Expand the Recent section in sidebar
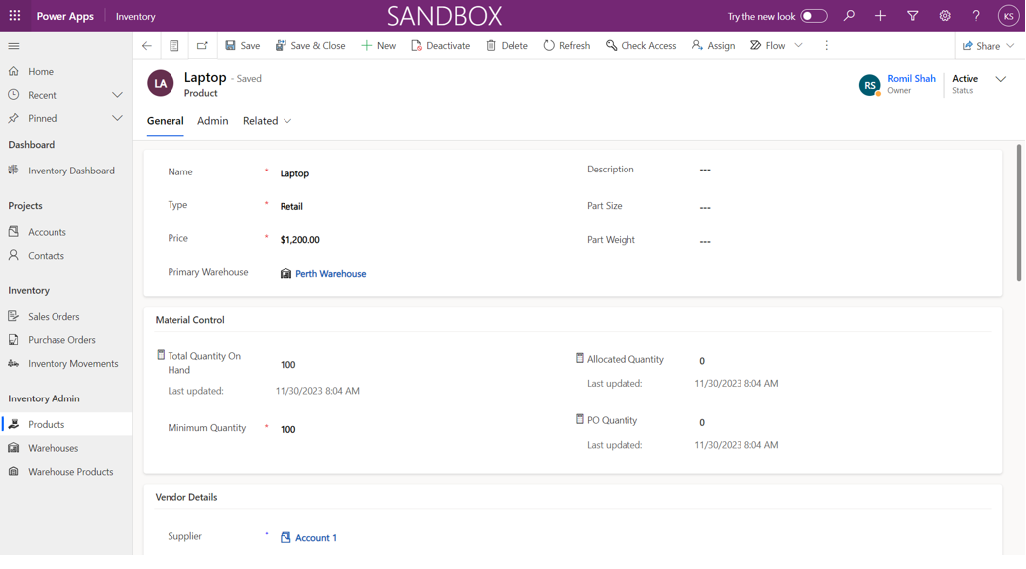Screen dimensions: 1026x569 (117, 95)
